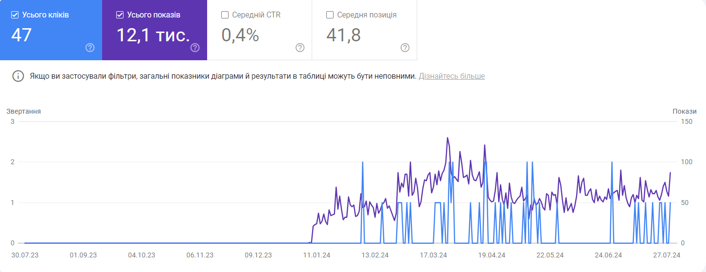Click the 11.01.24 date on chart axis
The height and width of the screenshot is (272, 706).
point(317,255)
